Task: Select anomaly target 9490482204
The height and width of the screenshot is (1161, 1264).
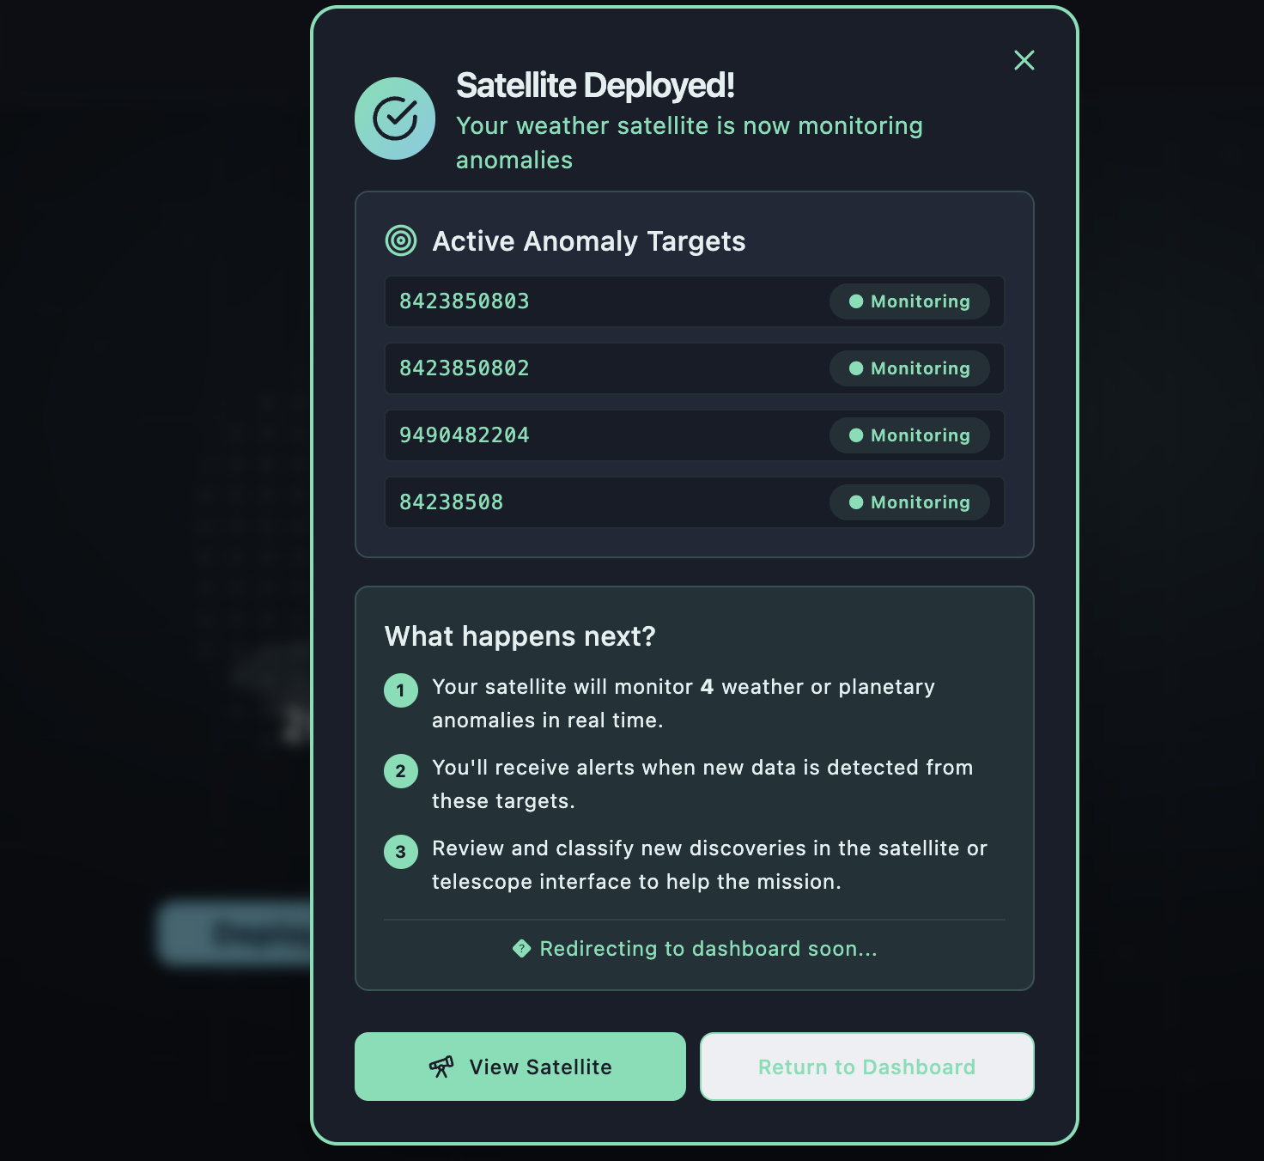Action: [465, 435]
